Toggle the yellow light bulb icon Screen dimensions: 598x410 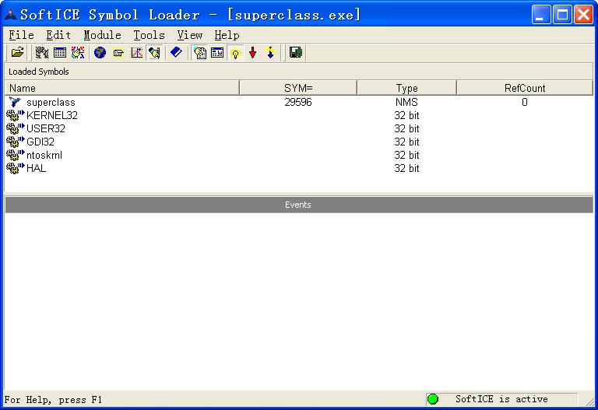[236, 53]
